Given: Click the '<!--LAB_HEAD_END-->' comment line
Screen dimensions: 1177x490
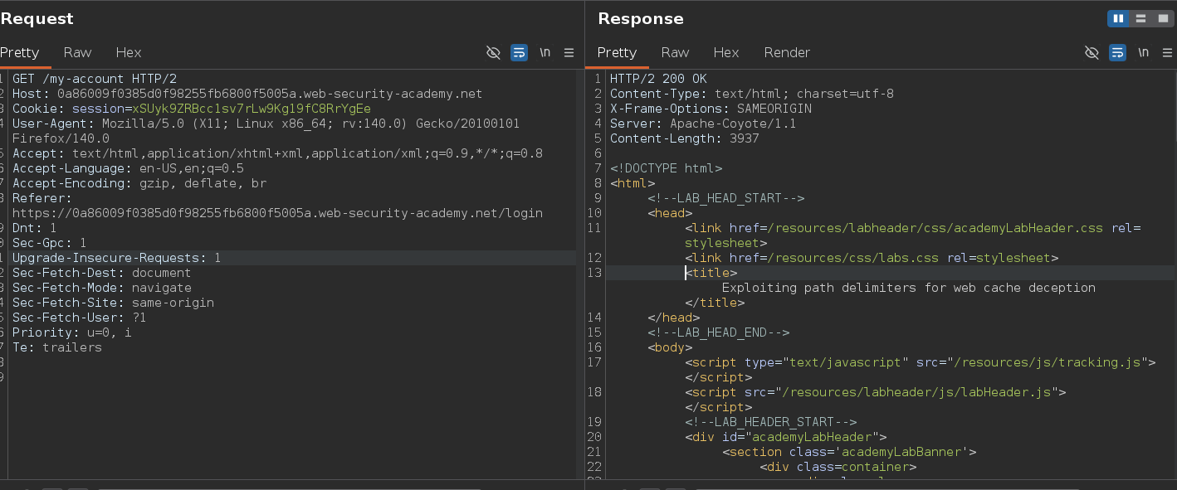Looking at the screenshot, I should click(718, 332).
